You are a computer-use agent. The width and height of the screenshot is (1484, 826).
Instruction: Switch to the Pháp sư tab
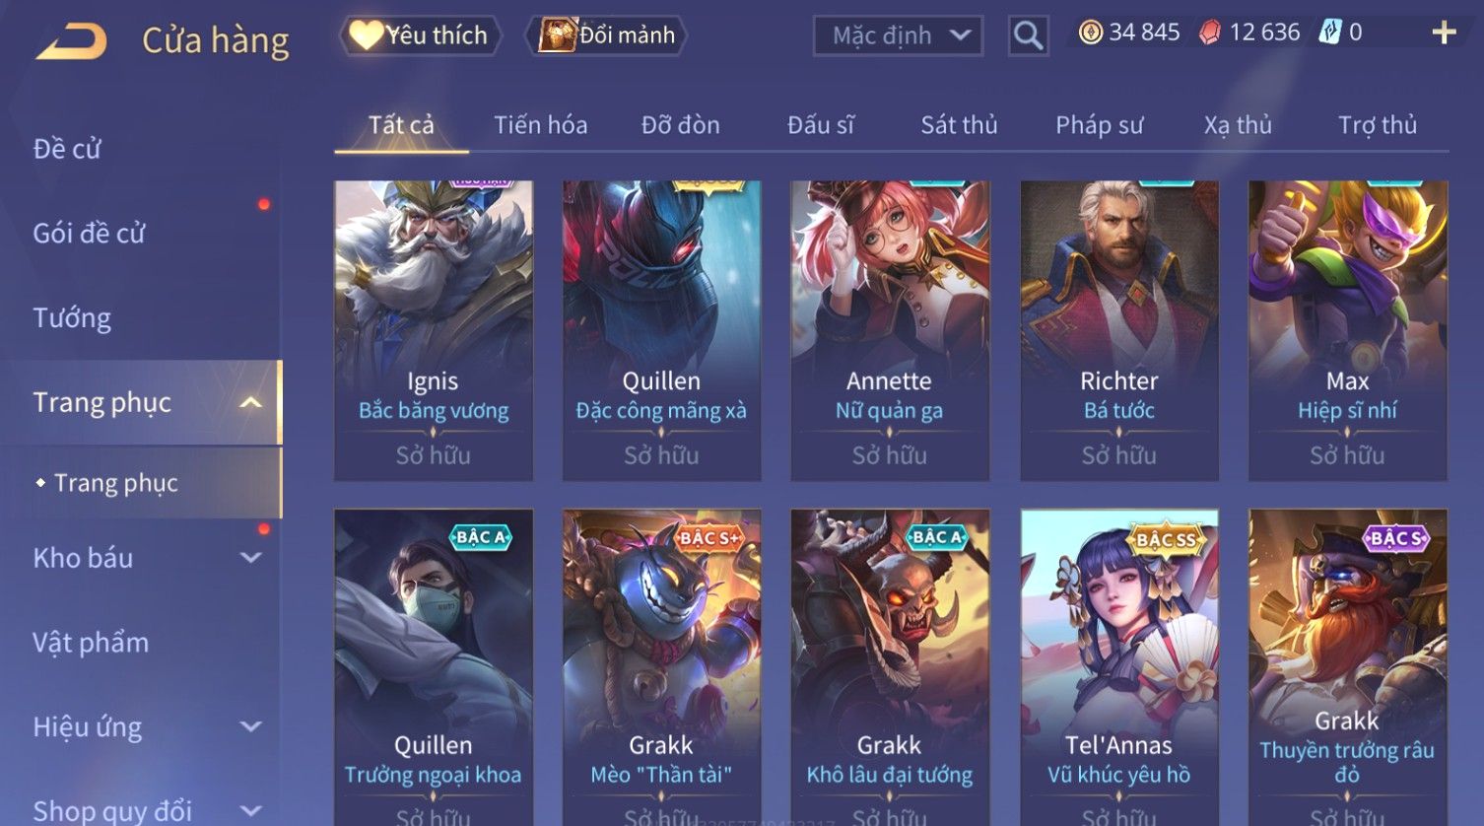[1099, 125]
